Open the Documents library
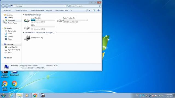The height and width of the screenshot is (98, 175). pyautogui.click(x=11, y=31)
